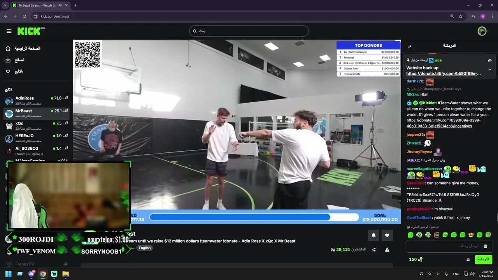Open Kicklet's tiltify incentives link
Viewport: 498px width, 280px height.
[444, 123]
